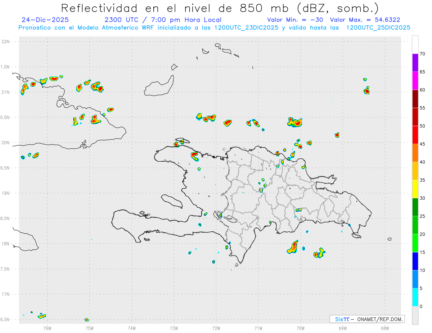Pick the blue 10–15 dBZ color band
Screen dimensions: 432x333
click(x=415, y=262)
